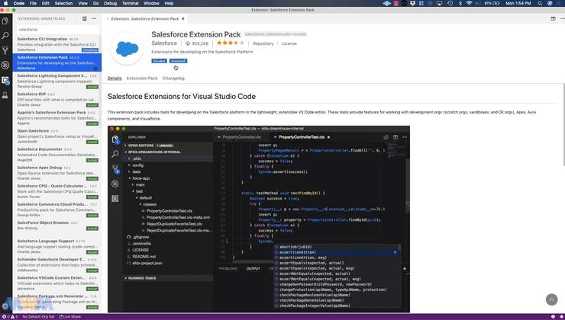
Task: Open the Terminal menu
Action: click(130, 3)
